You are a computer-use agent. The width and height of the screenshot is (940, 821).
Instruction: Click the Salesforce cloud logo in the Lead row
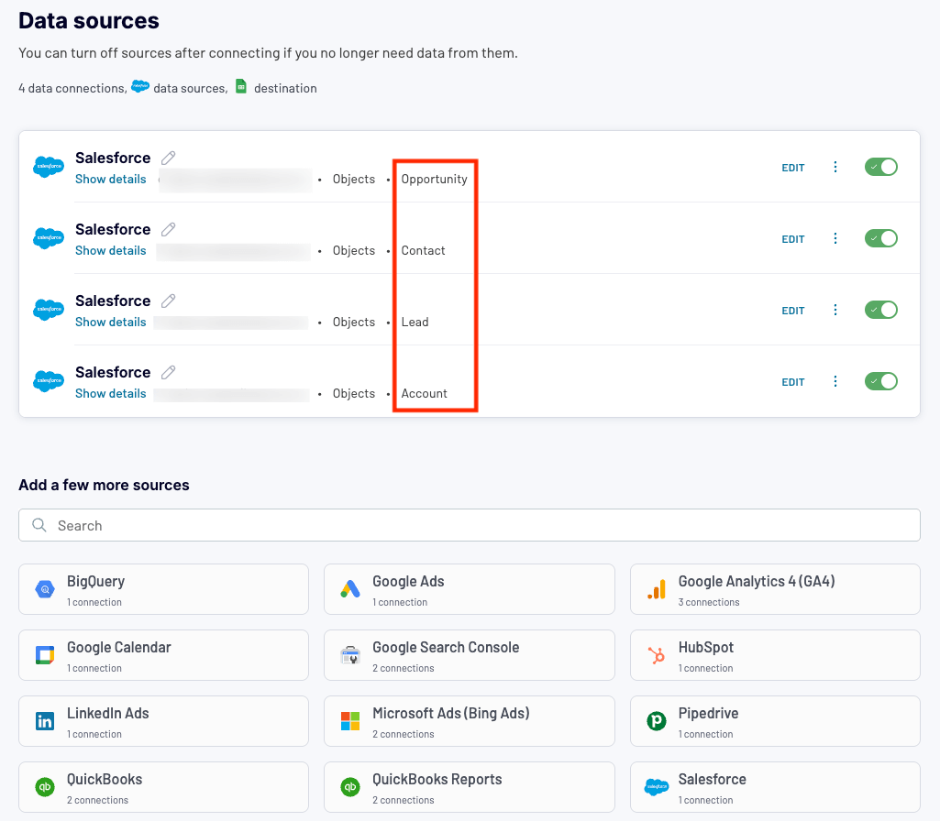49,310
